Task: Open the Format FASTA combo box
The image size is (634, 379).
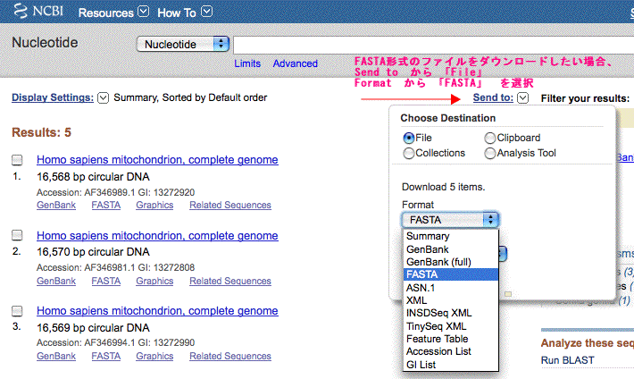Action: point(450,219)
